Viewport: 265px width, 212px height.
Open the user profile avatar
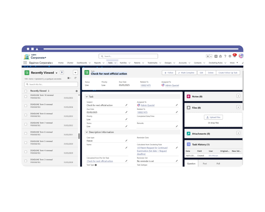241,56
